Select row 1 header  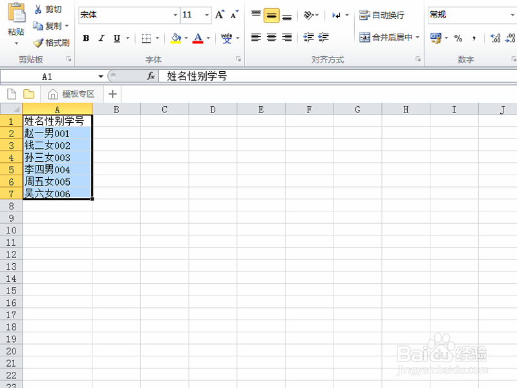11,122
